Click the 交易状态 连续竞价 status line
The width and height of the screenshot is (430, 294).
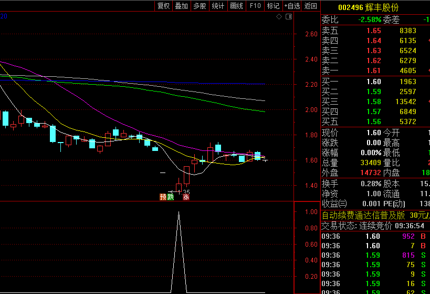[373, 226]
